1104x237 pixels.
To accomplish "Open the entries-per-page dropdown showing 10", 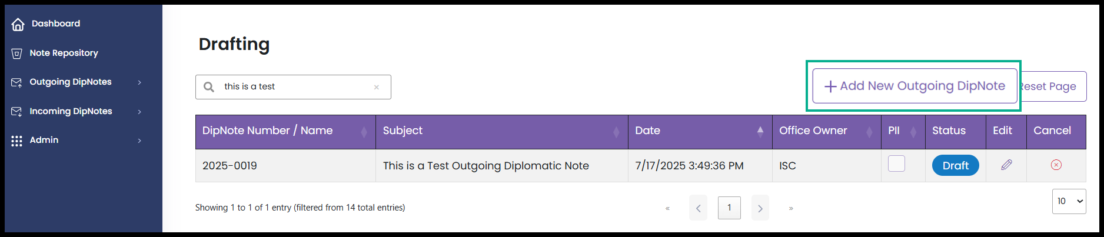I will click(x=1069, y=201).
